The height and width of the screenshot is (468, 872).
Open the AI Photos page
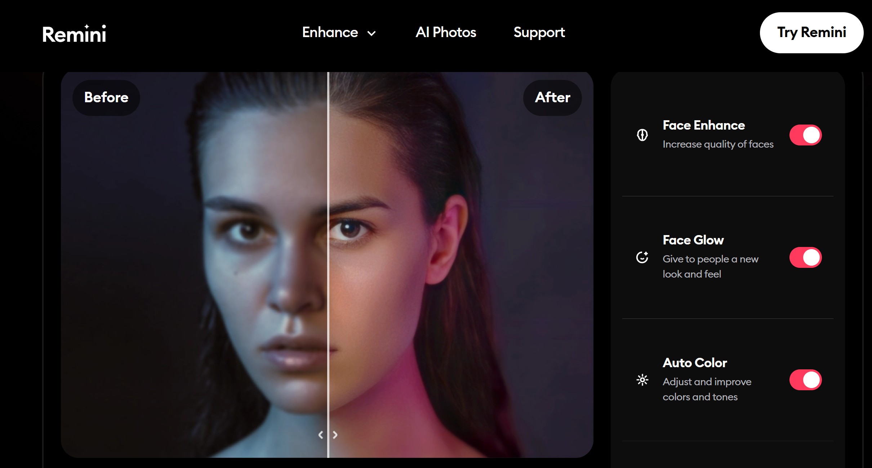point(446,32)
